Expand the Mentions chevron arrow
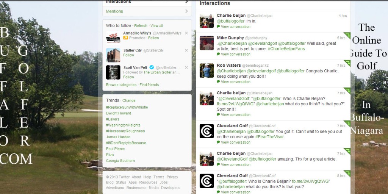Screen dimensions: 388x194 click(x=186, y=11)
